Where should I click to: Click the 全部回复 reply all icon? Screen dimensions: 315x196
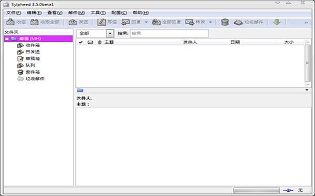[156, 22]
